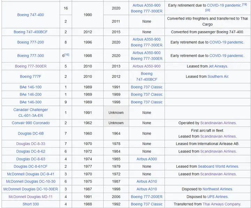
Task: Open the Jet Airways link
Action: pos(218,66)
